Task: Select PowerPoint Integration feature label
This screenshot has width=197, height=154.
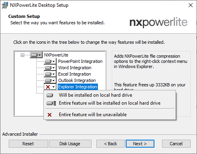Action: pos(80,61)
